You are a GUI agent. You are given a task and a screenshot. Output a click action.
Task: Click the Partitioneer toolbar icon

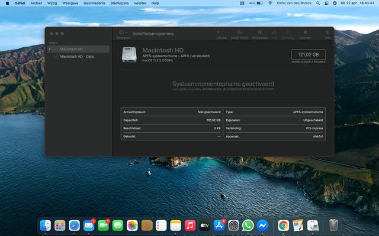click(x=260, y=32)
